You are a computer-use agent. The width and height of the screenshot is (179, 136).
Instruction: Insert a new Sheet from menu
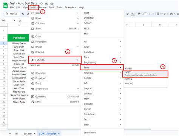pos(55,29)
